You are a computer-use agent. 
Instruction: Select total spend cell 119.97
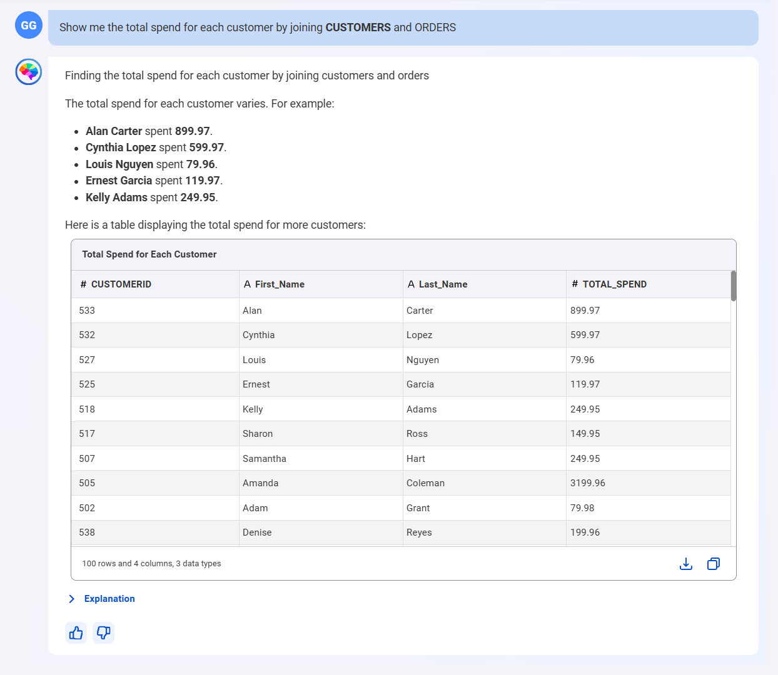point(649,384)
